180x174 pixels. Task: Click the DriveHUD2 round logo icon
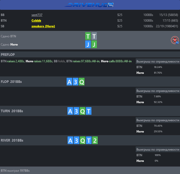pos(175,40)
